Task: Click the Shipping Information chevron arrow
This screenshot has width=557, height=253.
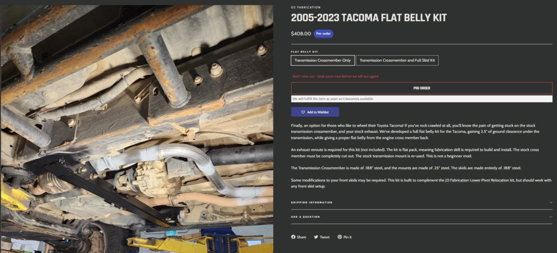Action: click(x=550, y=203)
